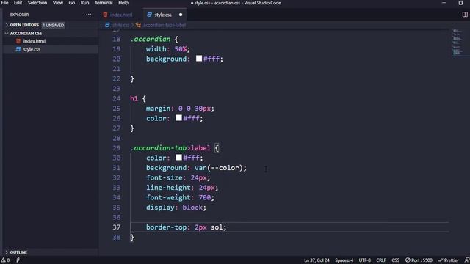Click line number 37 in the gutter
This screenshot has height=264, width=470.
(x=117, y=227)
